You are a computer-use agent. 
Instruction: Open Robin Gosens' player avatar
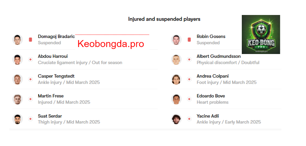coord(176,40)
